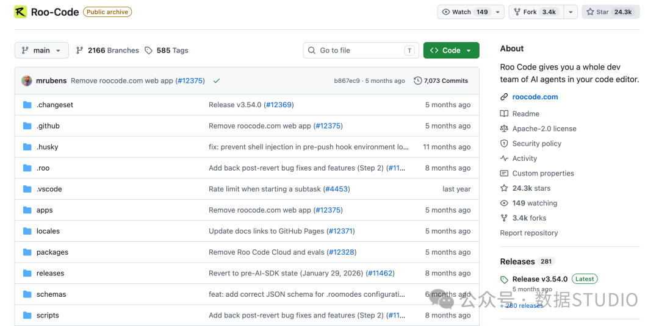Click the Go to file search field
Viewport: 659px width, 326px height.
click(361, 51)
